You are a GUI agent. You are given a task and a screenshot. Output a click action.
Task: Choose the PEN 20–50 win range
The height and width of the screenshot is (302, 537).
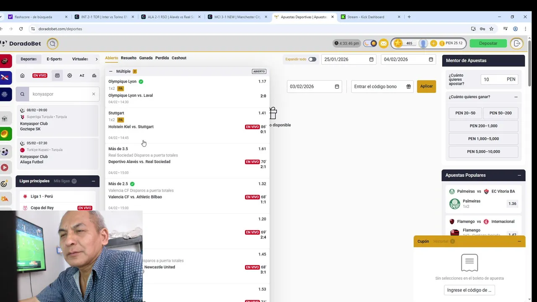click(465, 113)
